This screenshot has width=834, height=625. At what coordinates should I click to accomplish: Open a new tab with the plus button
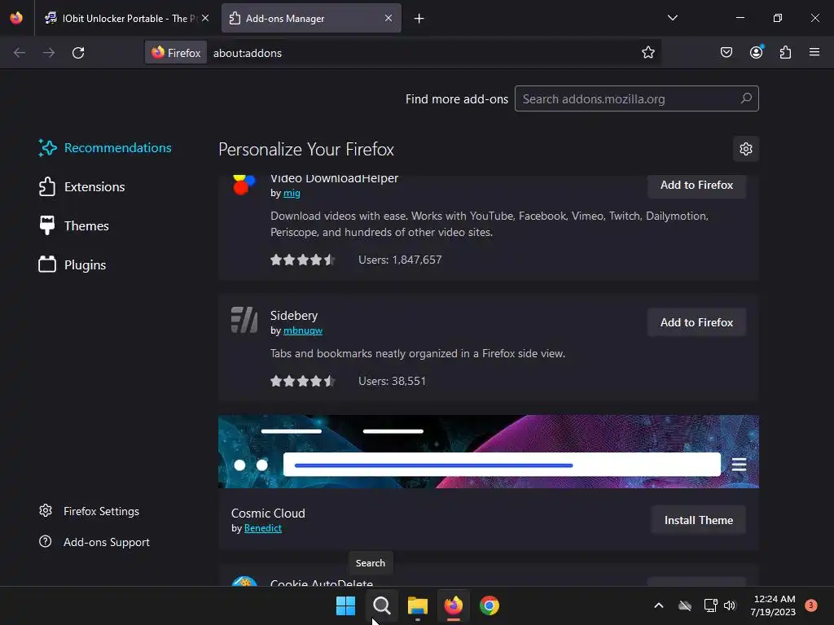click(x=419, y=19)
